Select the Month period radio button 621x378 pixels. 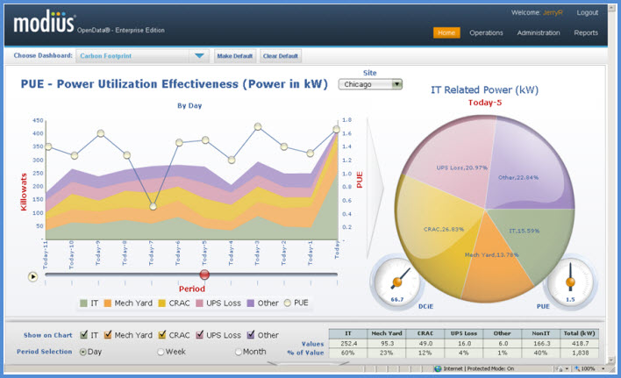click(239, 352)
